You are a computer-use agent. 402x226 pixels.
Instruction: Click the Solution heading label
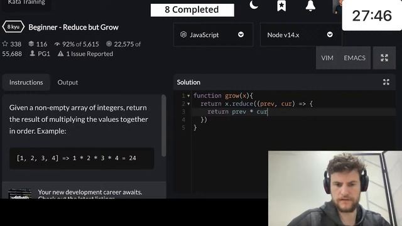(188, 82)
